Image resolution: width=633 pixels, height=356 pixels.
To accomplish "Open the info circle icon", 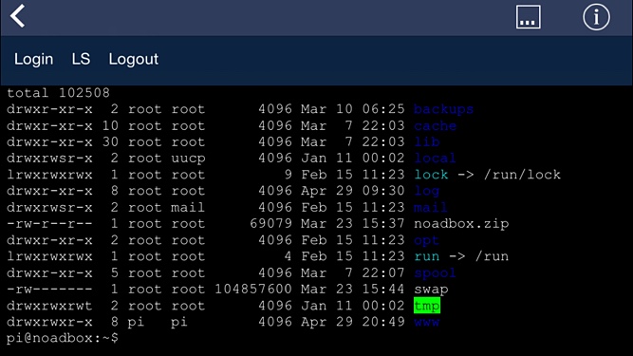I will [596, 17].
